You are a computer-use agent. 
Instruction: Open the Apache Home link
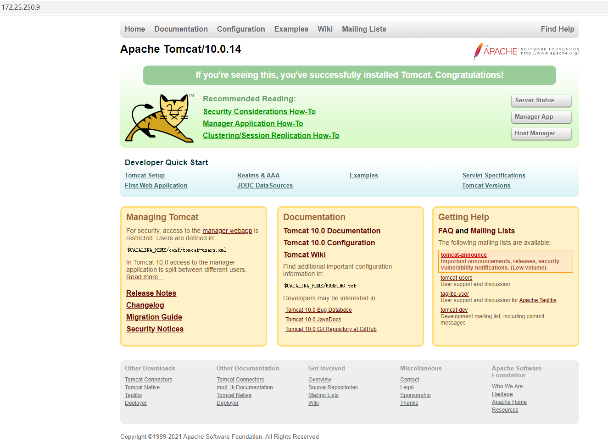point(509,402)
